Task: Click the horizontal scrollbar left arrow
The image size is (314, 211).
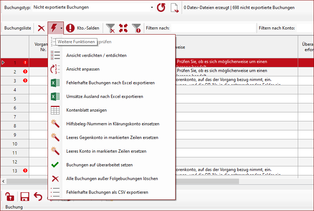Action: pos(4,181)
